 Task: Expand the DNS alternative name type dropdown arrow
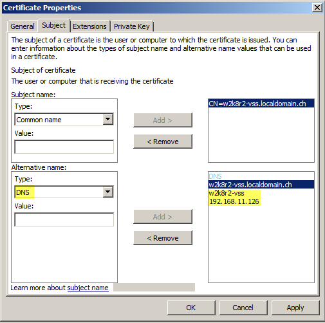point(108,192)
